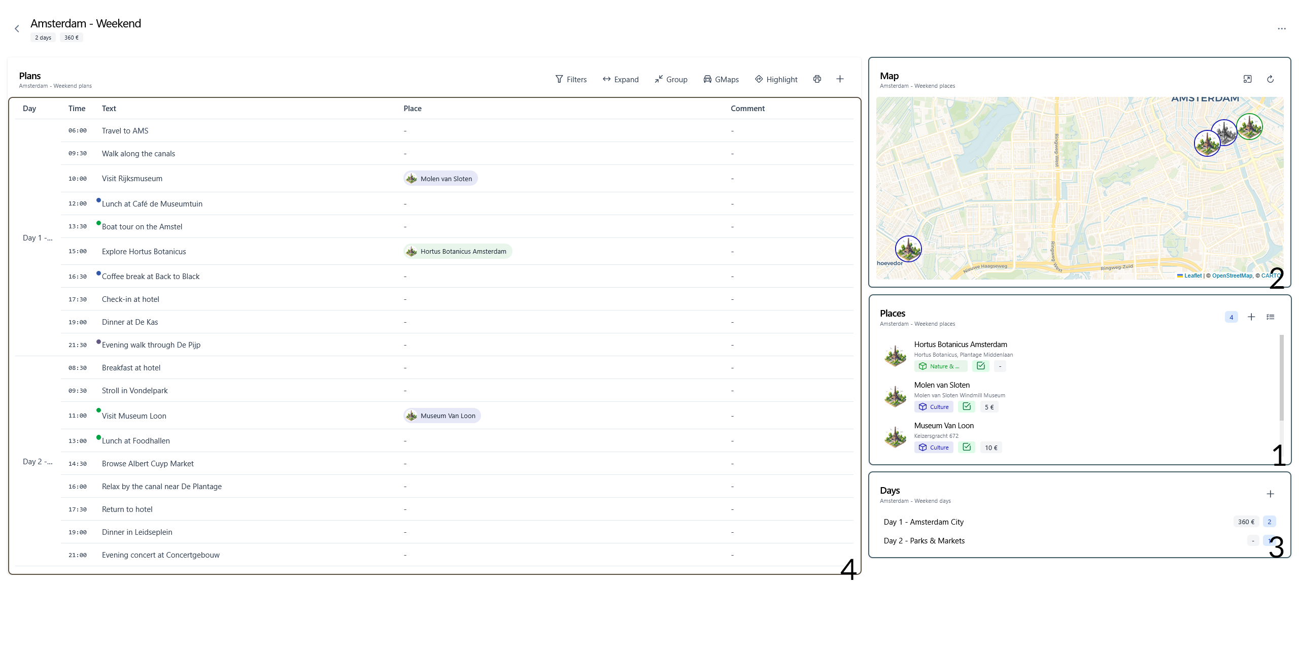Expand the plans table

(x=620, y=80)
